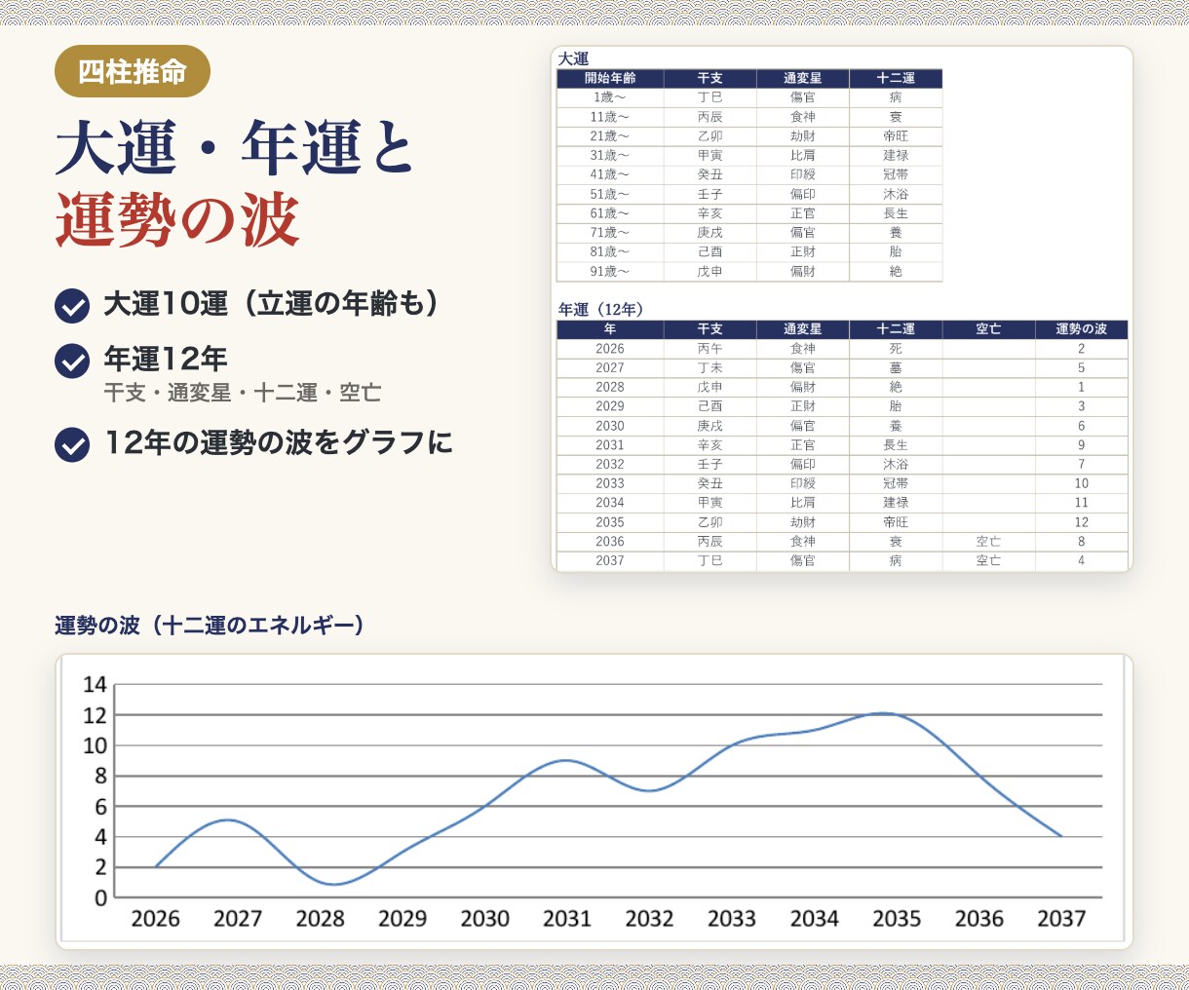Click the 開始年齢 column header

click(610, 78)
